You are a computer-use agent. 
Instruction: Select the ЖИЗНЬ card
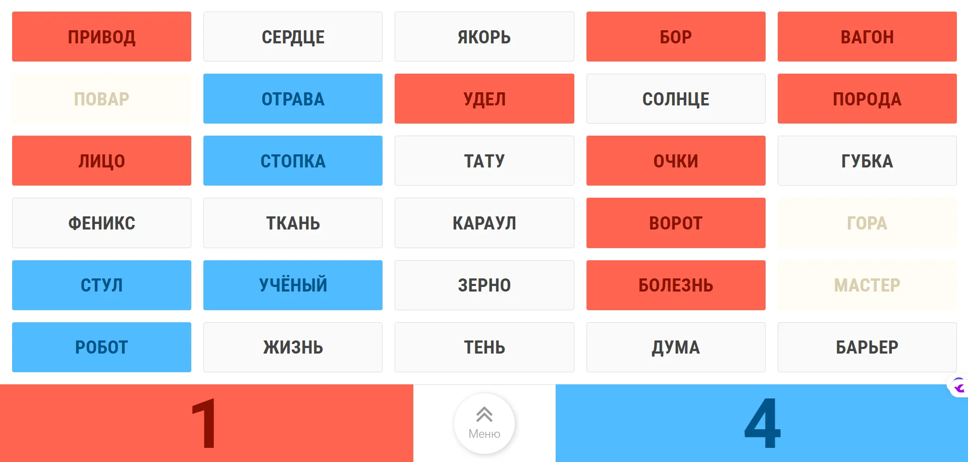(293, 347)
